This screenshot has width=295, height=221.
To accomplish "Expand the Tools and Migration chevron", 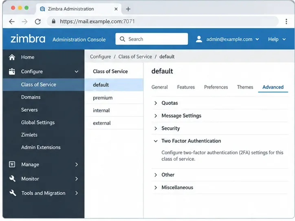I will 76,193.
